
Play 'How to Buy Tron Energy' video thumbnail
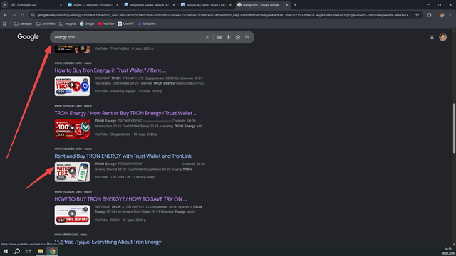[x=72, y=86]
